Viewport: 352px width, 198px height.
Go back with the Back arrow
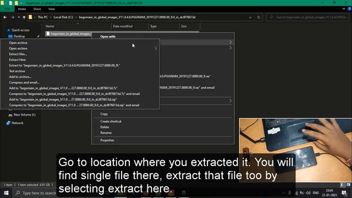(5, 17)
